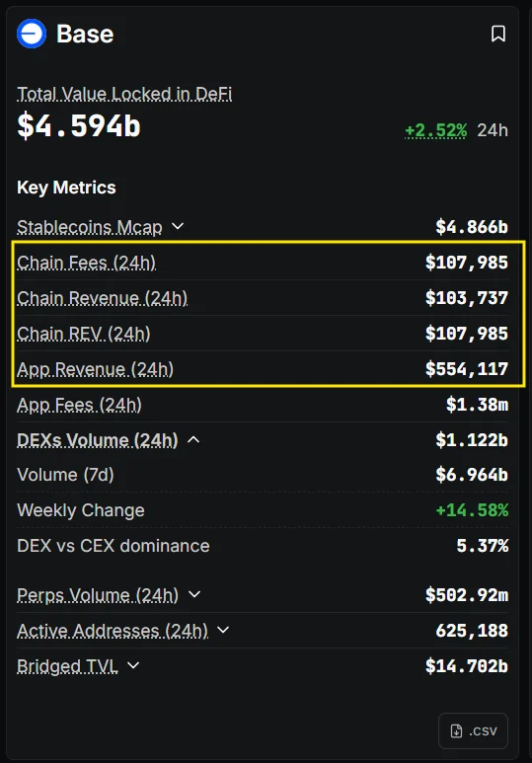Click the Chain REV (24h) label

pos(84,334)
